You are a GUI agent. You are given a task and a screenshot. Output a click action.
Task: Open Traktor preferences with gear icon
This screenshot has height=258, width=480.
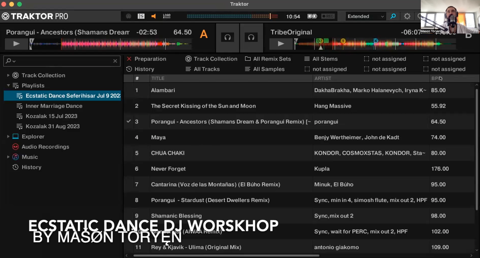[407, 16]
